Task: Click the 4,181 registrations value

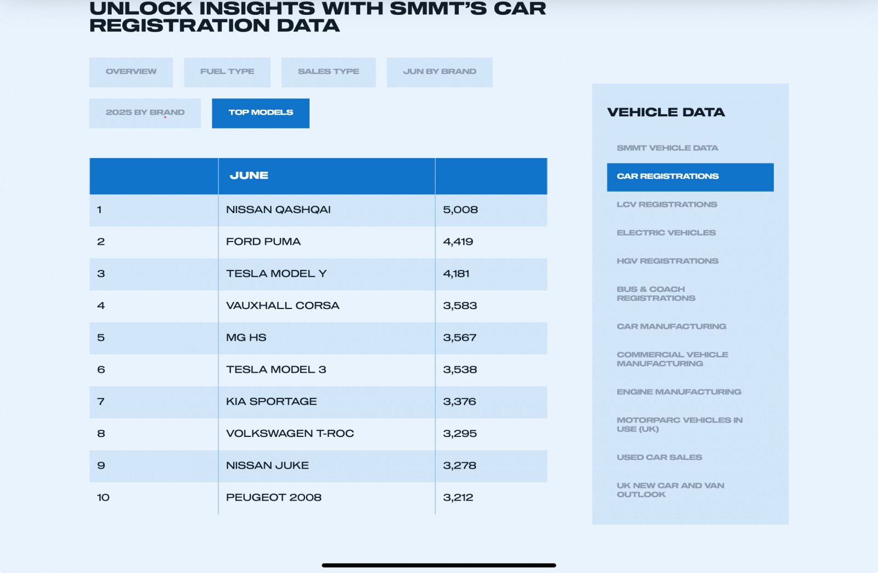Action: coord(457,274)
